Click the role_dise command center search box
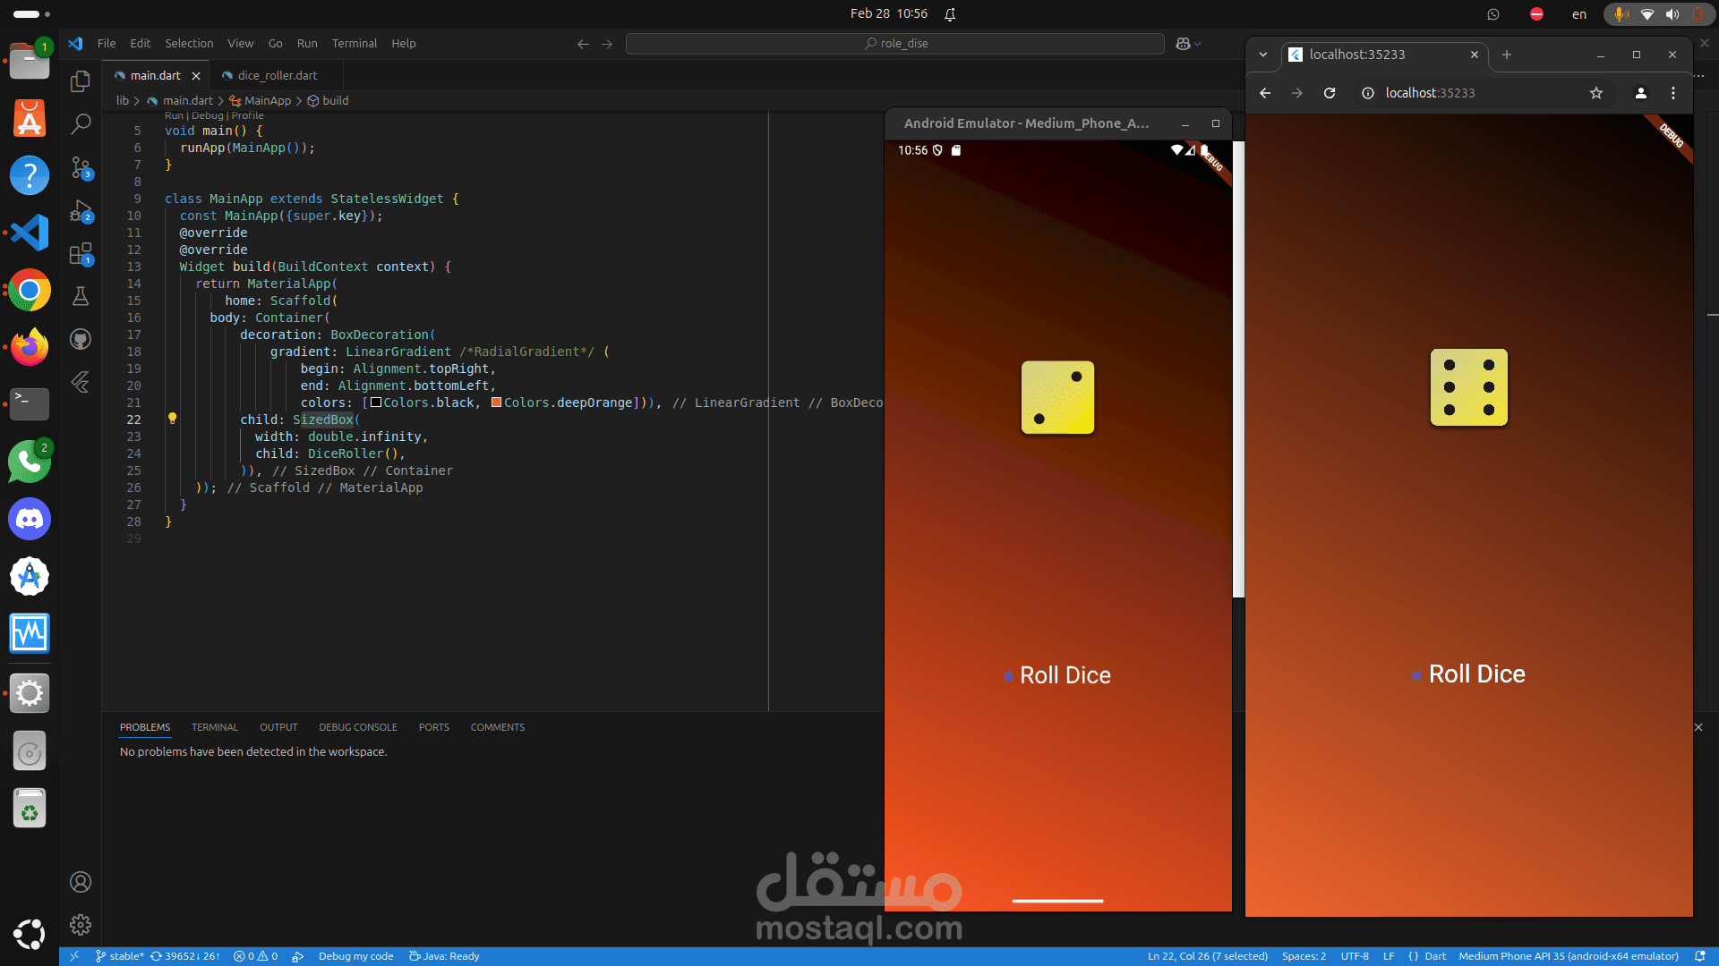Image resolution: width=1719 pixels, height=966 pixels. (x=895, y=43)
